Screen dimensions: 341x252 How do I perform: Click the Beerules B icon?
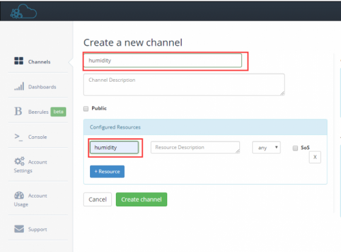coord(18,111)
